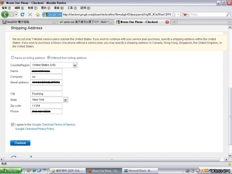Click the Zip code field

coord(46,105)
